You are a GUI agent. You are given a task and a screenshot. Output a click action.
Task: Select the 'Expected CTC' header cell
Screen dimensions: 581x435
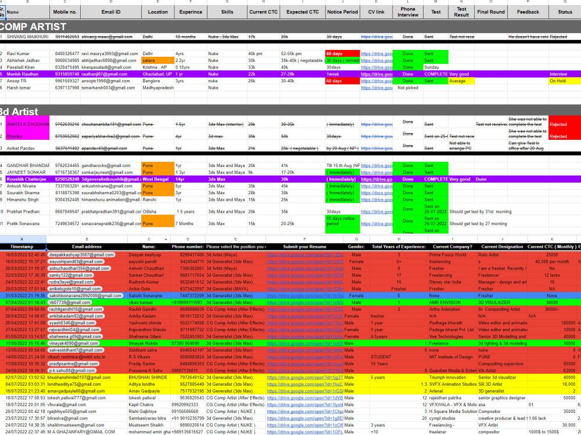pos(302,12)
